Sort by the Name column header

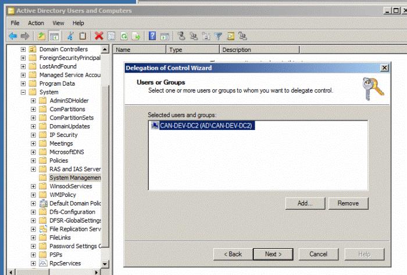click(140, 50)
